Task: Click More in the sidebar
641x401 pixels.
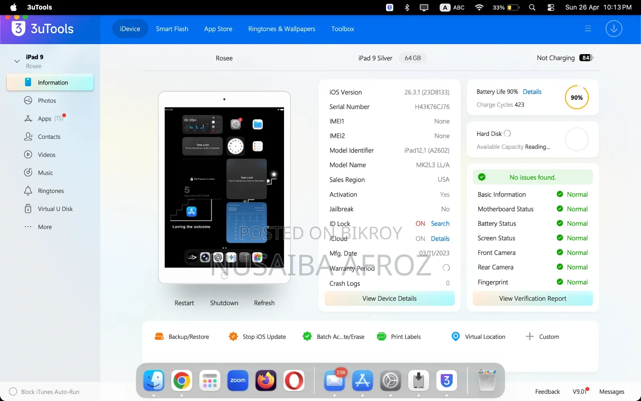Action: [44, 227]
